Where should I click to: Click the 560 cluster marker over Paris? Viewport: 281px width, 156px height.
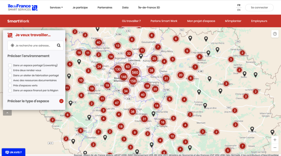(x=135, y=73)
